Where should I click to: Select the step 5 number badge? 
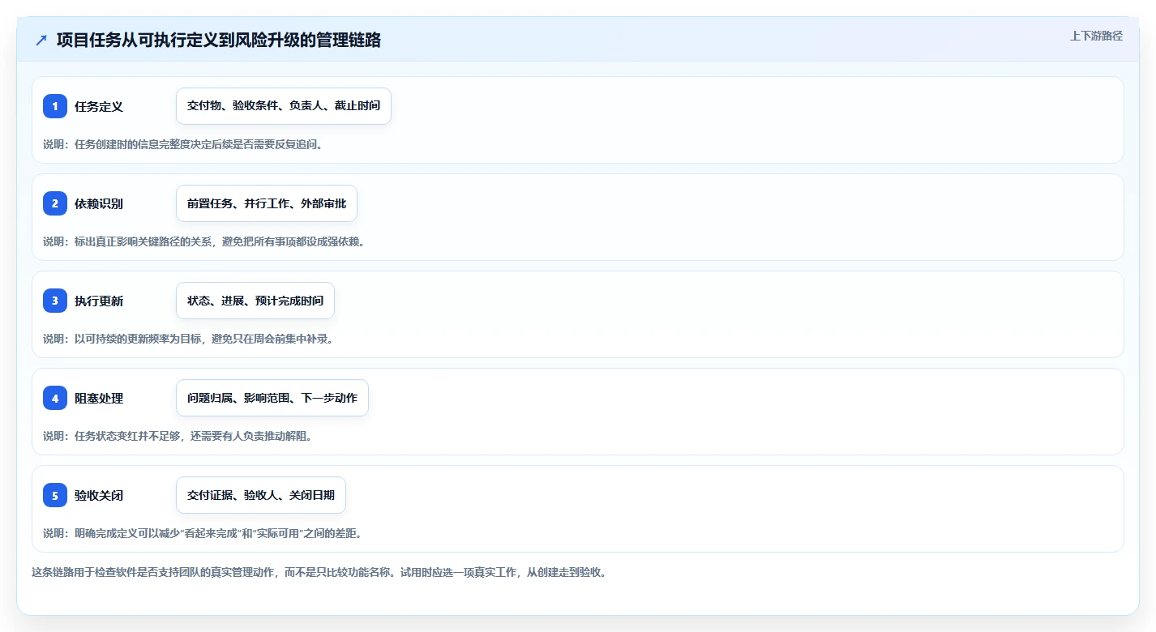(x=55, y=495)
